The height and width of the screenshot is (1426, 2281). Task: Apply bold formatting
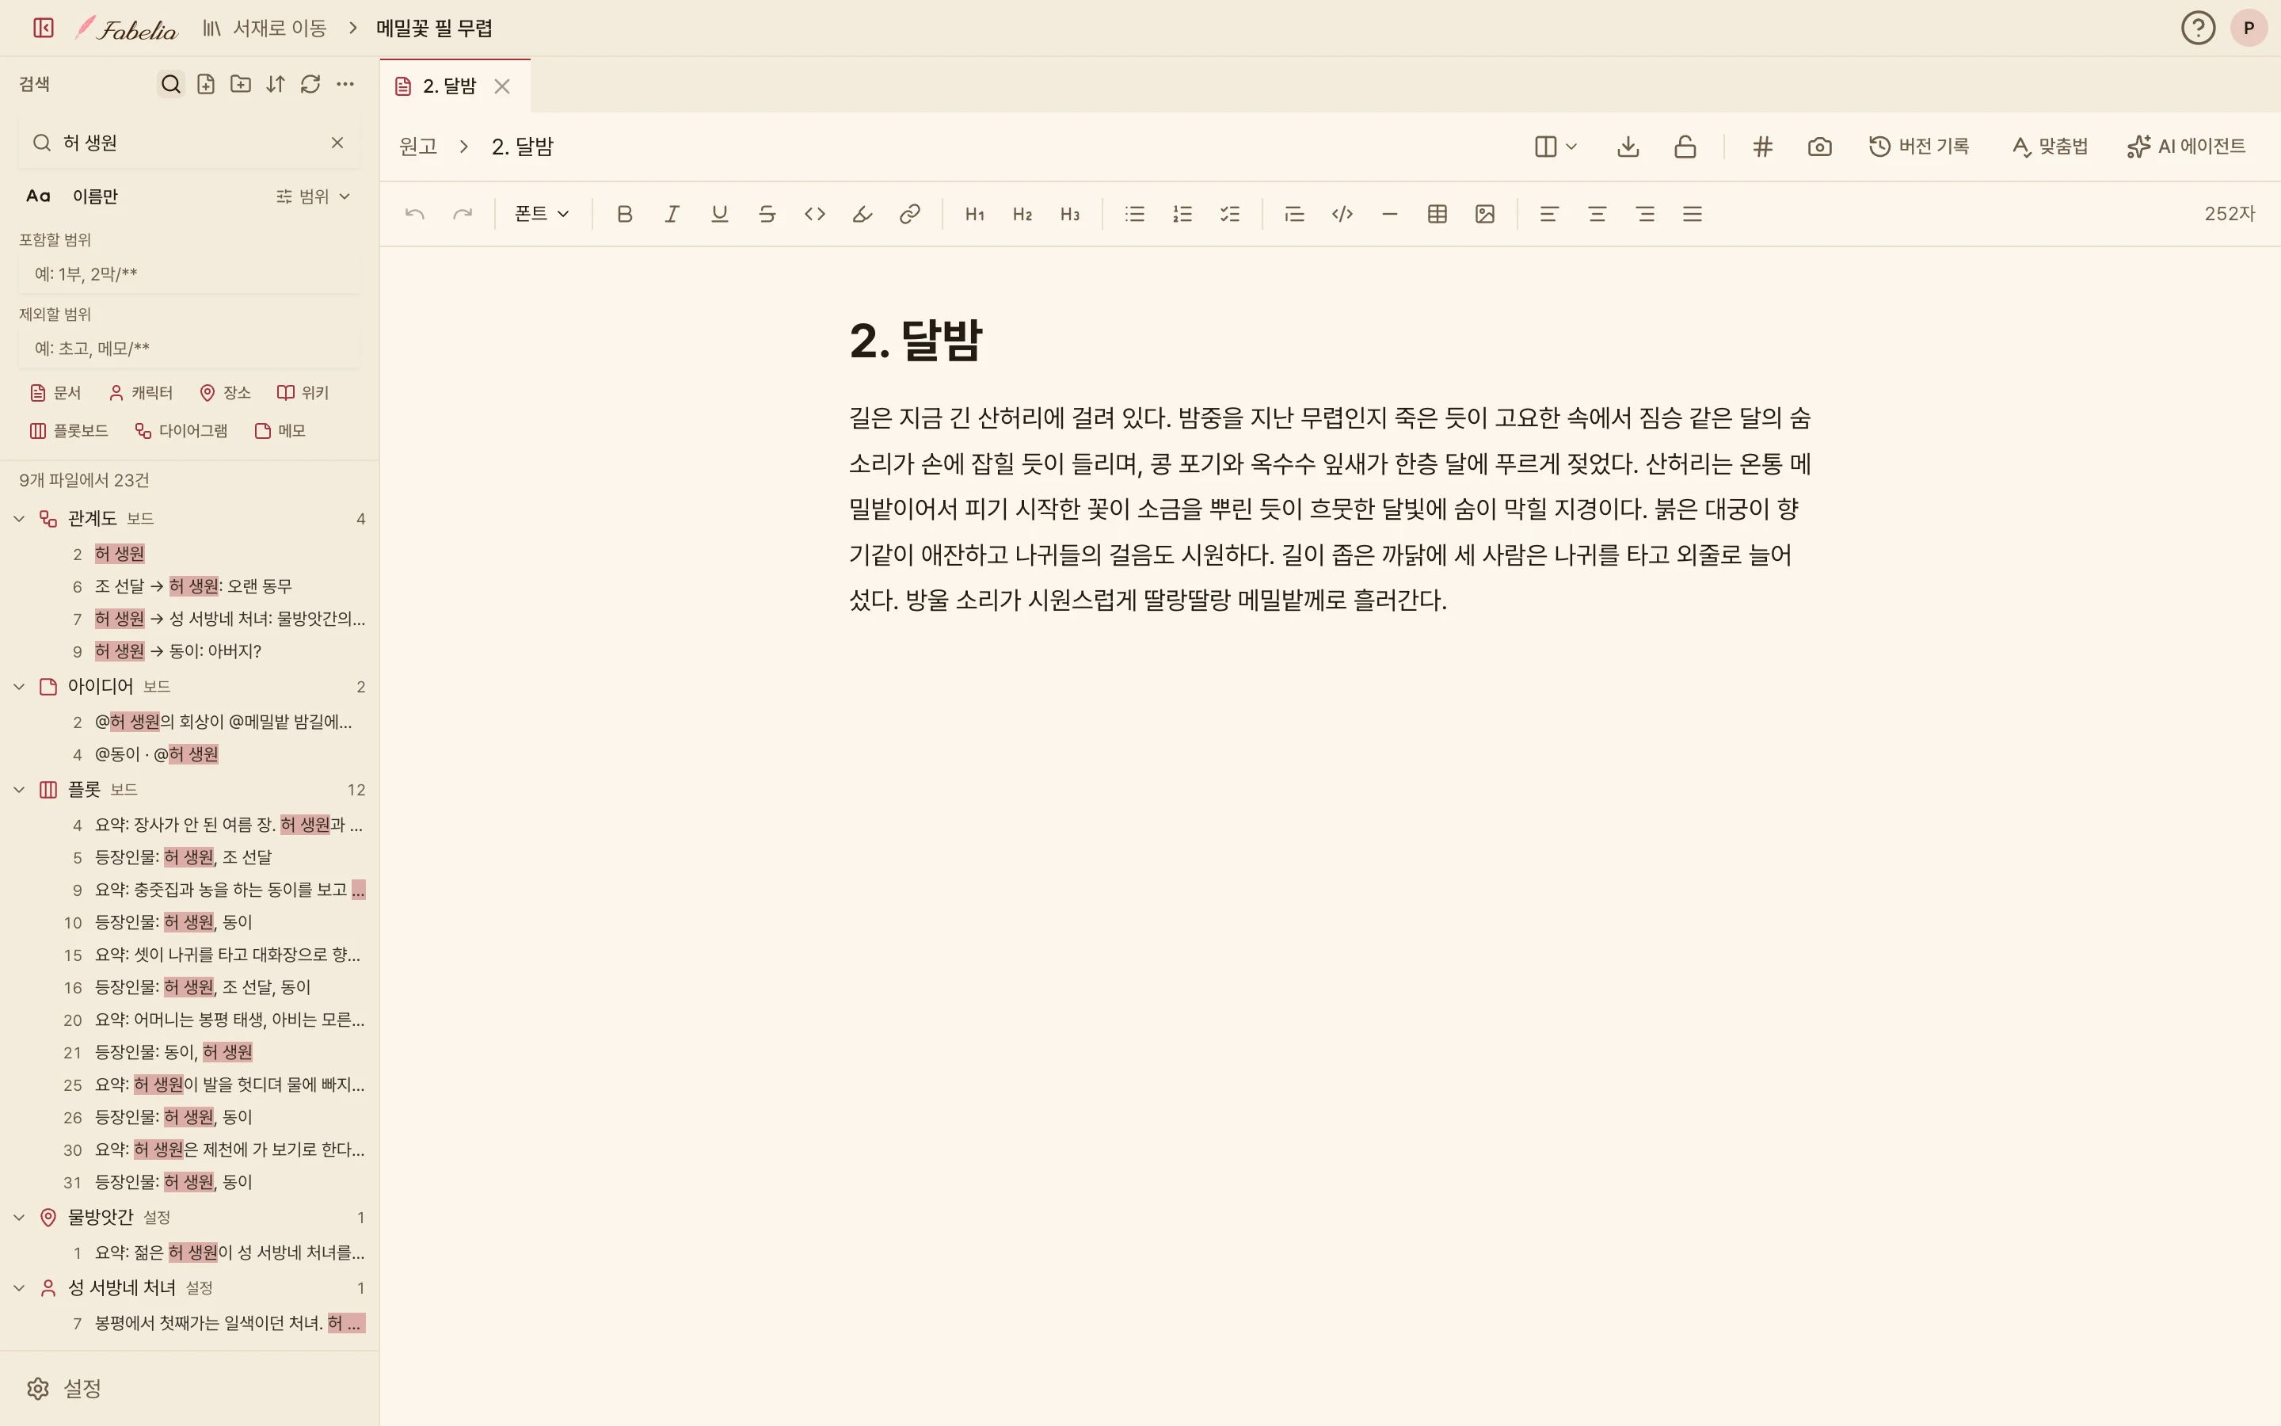tap(624, 214)
